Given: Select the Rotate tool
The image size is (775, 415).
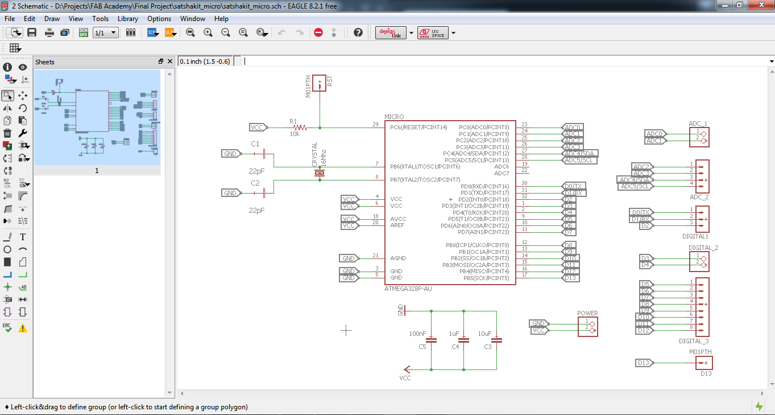Looking at the screenshot, I should tap(23, 108).
